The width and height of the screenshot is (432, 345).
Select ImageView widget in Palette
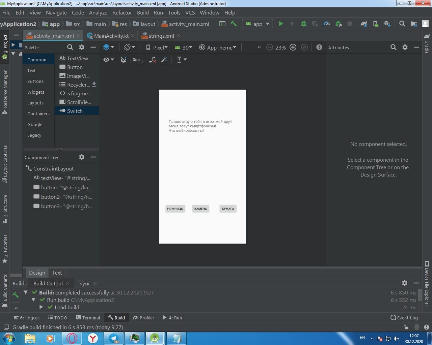click(77, 76)
